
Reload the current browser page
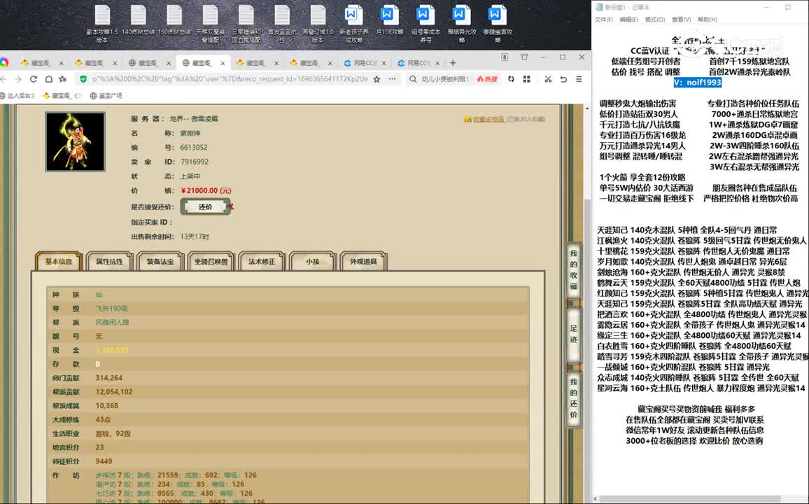(x=34, y=79)
